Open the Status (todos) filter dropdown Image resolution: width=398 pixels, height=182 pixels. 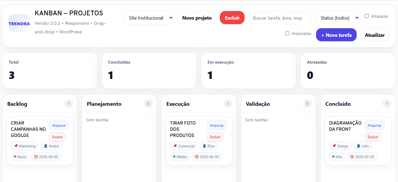click(x=337, y=17)
